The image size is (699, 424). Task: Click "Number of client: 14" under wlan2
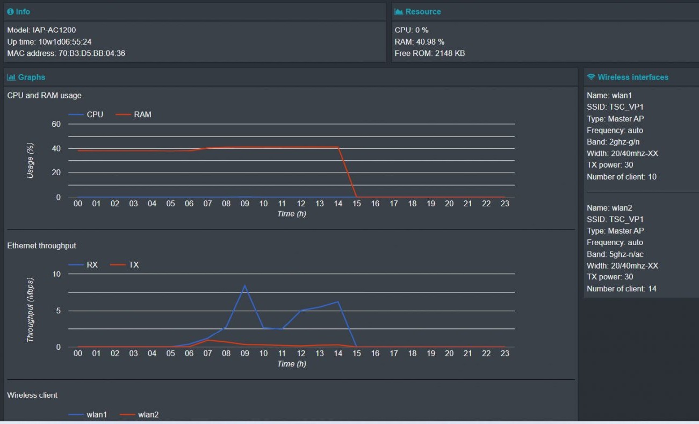pos(622,289)
